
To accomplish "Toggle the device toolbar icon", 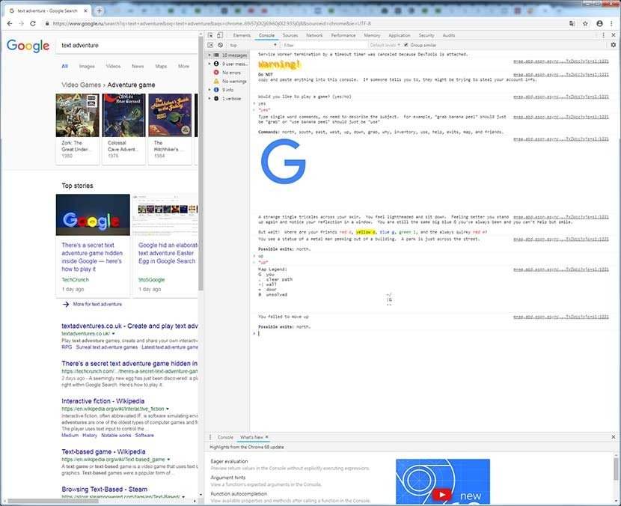I will 221,35.
